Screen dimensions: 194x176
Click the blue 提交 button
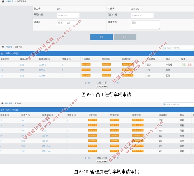coord(102,37)
